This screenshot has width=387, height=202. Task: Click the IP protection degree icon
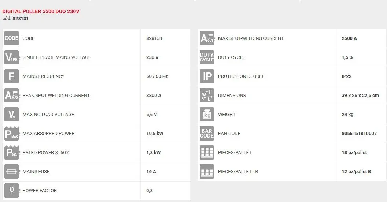(x=207, y=76)
